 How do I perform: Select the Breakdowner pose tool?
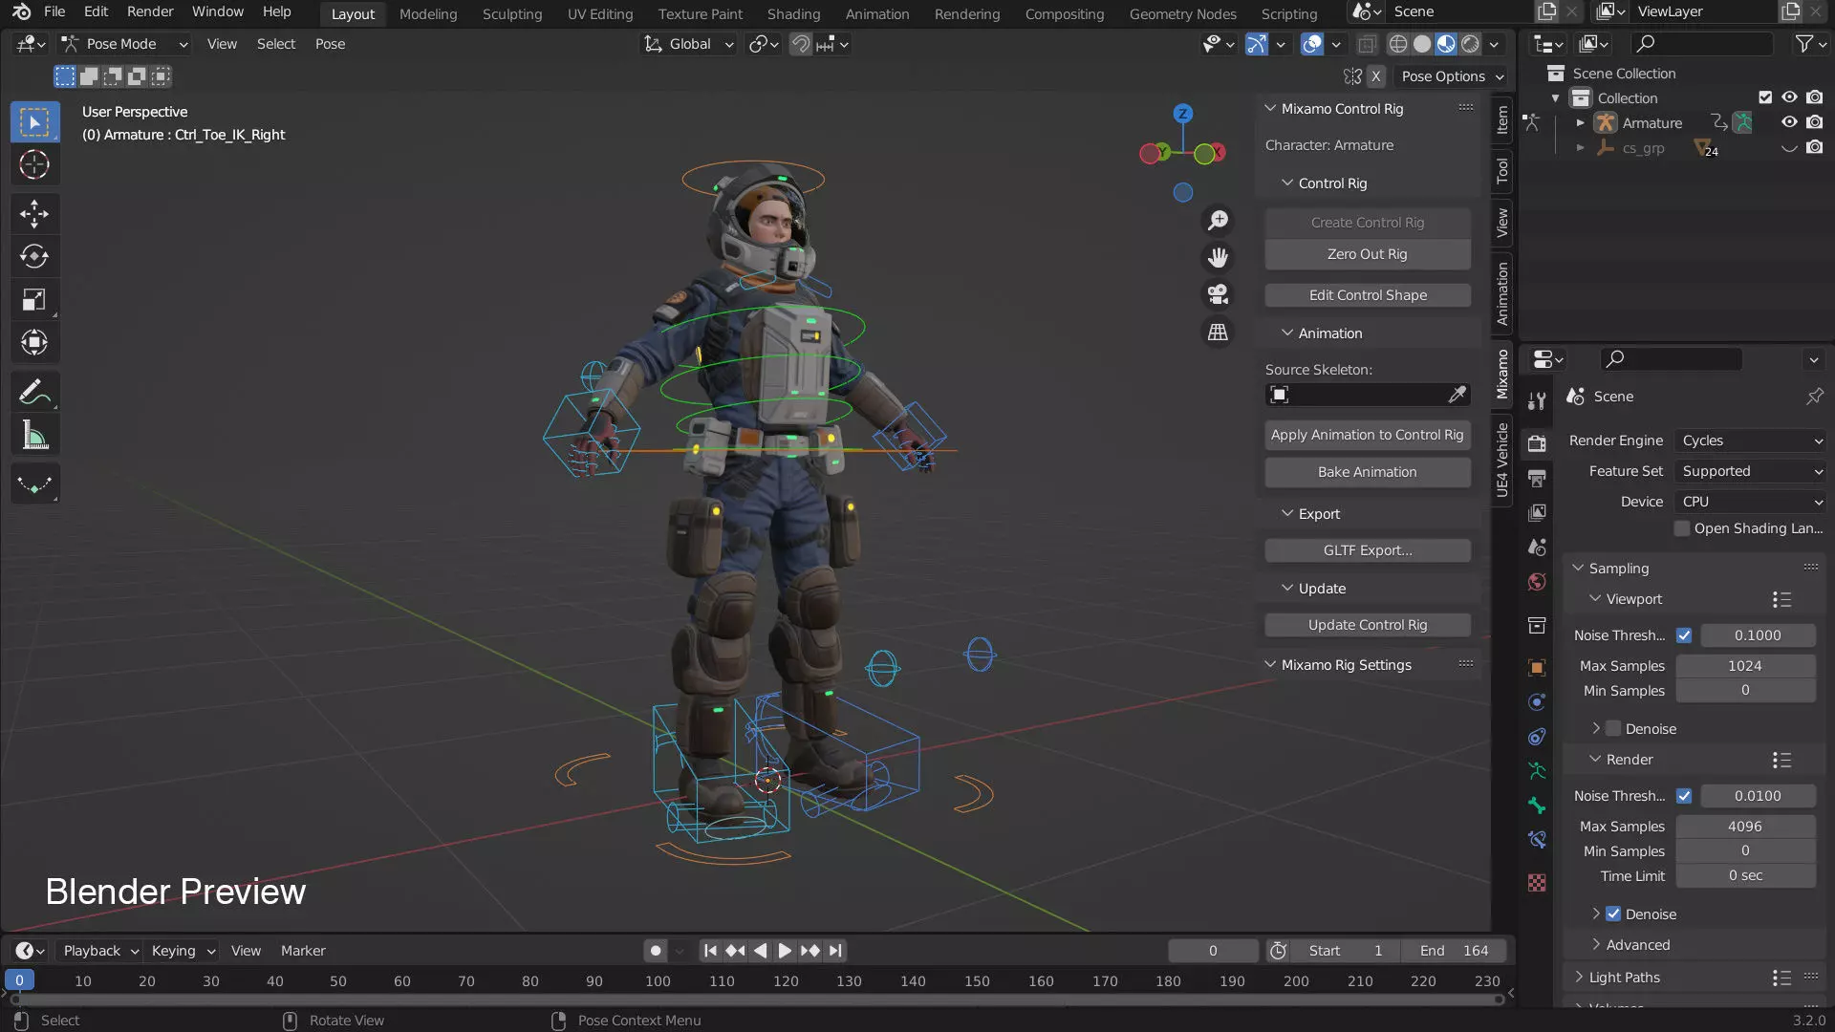pyautogui.click(x=34, y=484)
